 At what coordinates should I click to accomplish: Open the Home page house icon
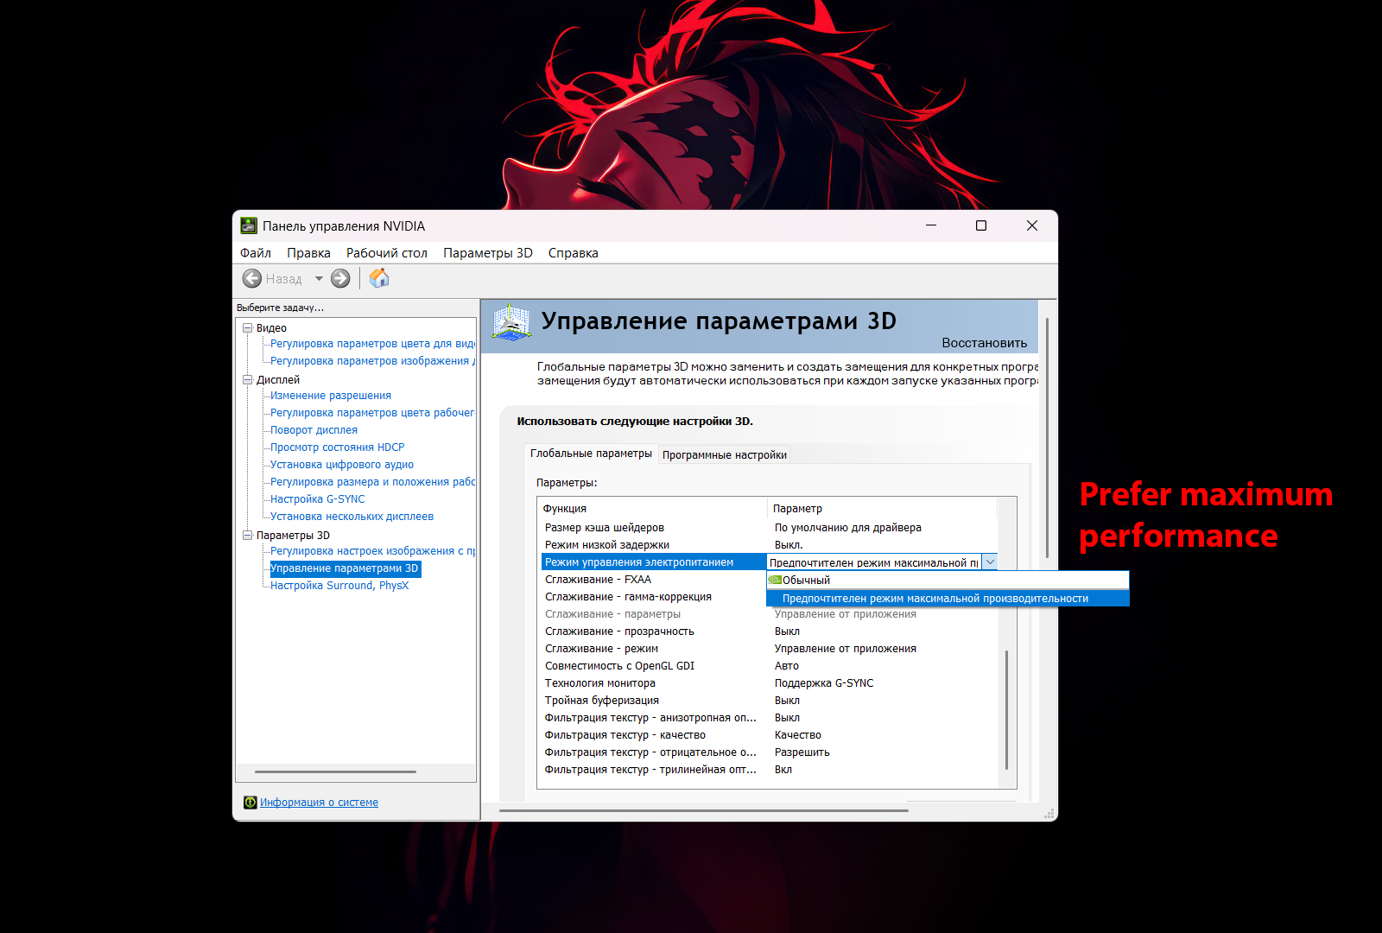[379, 278]
